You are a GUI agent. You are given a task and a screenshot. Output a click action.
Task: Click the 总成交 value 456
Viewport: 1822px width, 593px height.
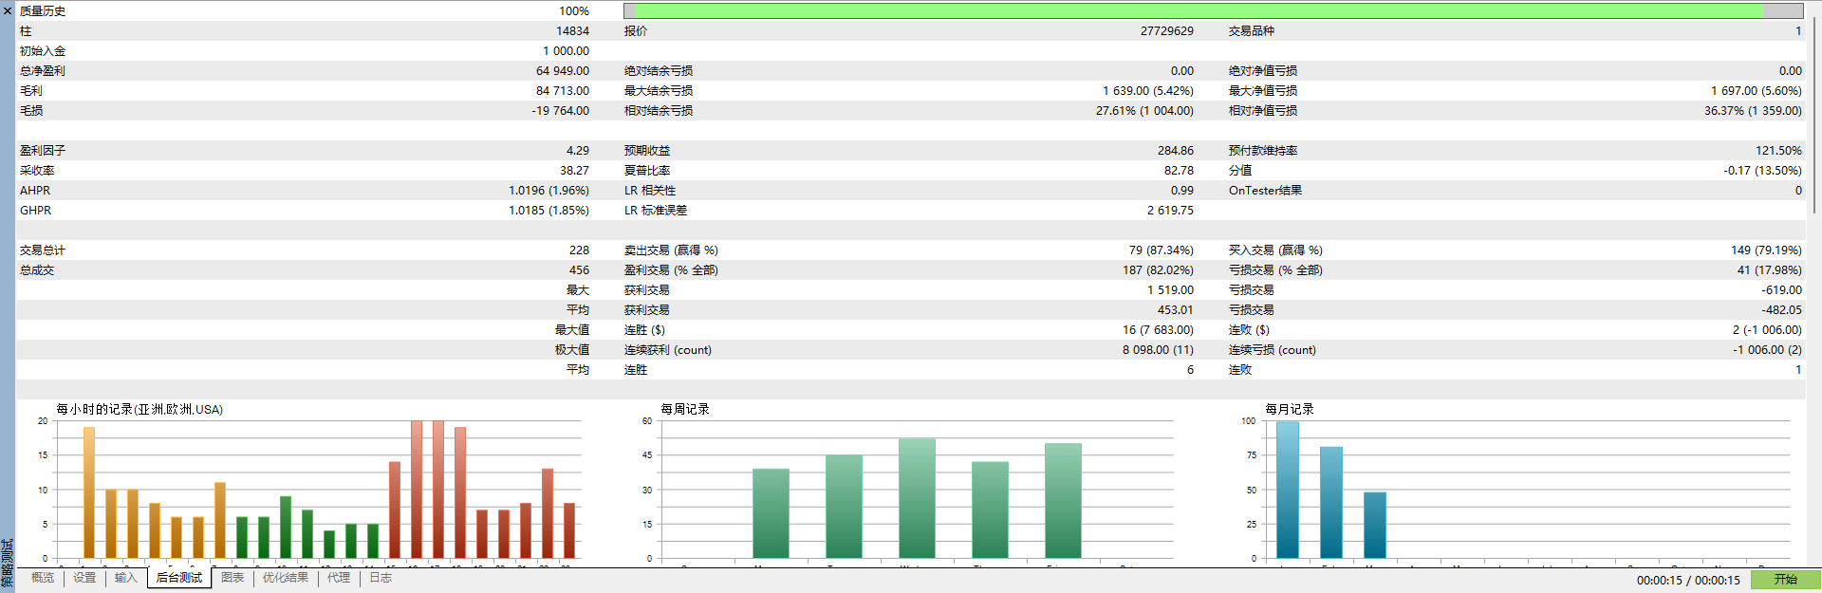point(580,270)
